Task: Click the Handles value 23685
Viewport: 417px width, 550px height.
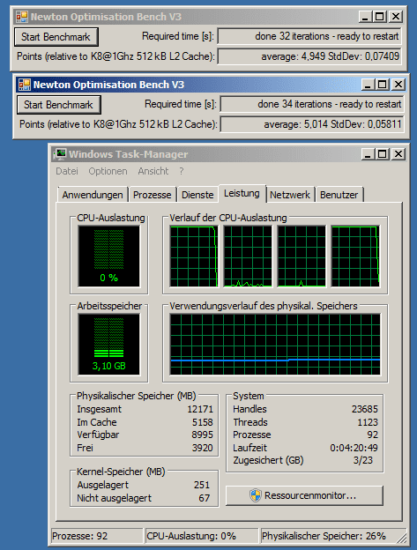Action: pos(365,409)
